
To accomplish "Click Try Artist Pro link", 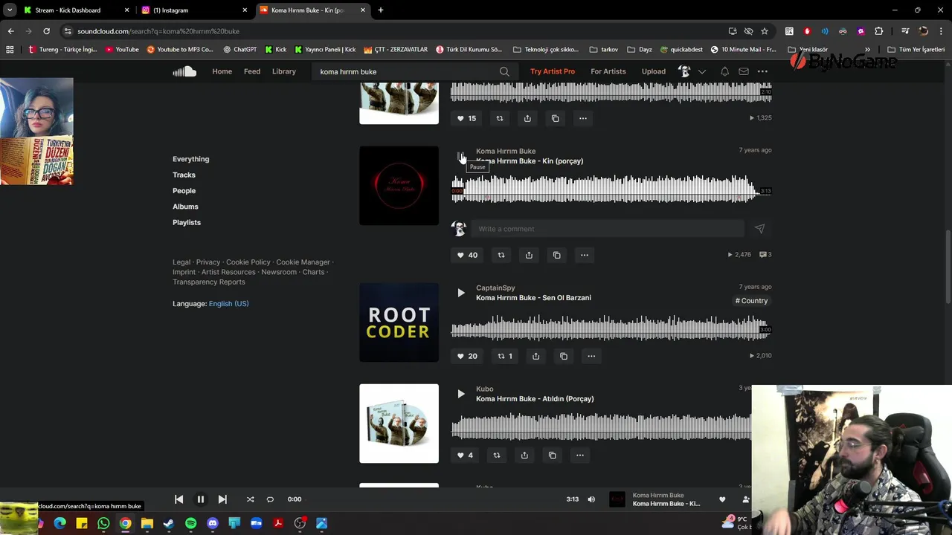I will tap(553, 71).
